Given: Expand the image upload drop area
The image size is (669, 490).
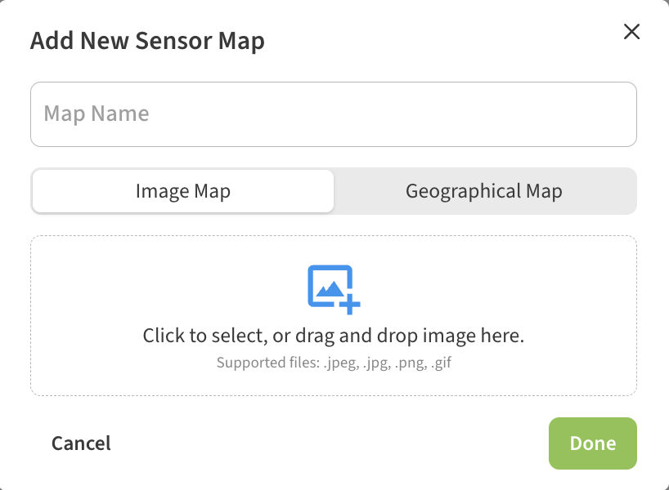Looking at the screenshot, I should coord(334,315).
